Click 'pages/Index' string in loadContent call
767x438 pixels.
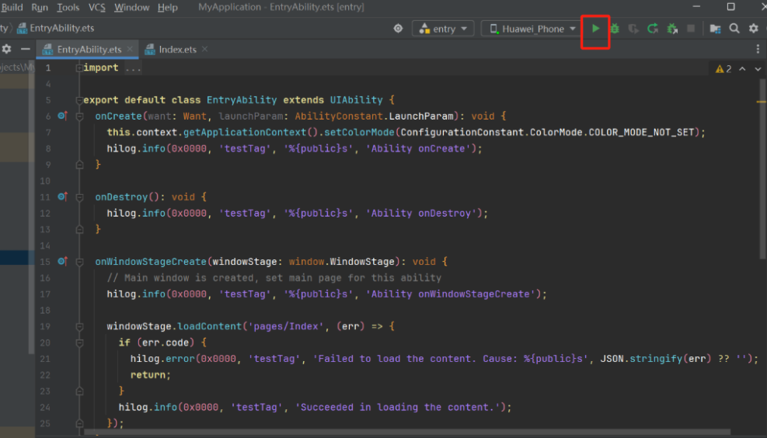(x=286, y=326)
